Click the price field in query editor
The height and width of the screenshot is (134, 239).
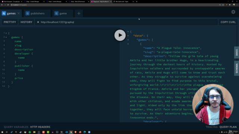coord(19,78)
